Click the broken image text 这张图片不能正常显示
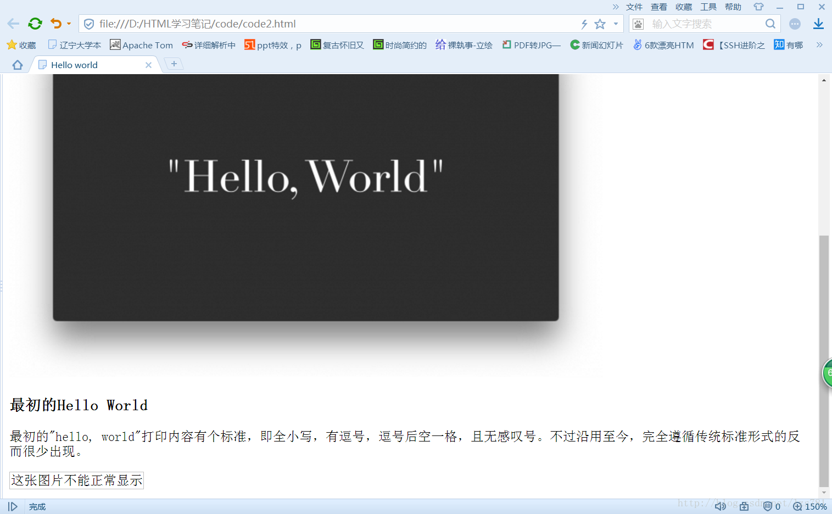Viewport: 832px width, 514px height. (77, 481)
